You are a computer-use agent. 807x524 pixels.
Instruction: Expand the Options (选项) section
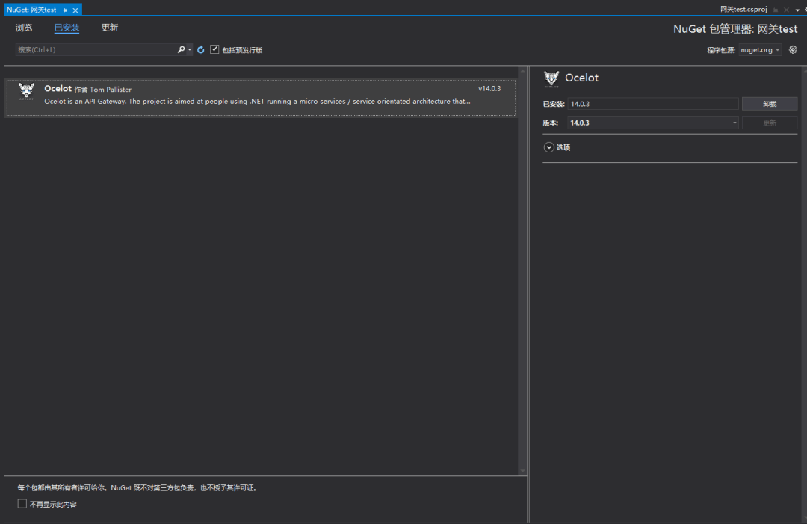click(549, 147)
